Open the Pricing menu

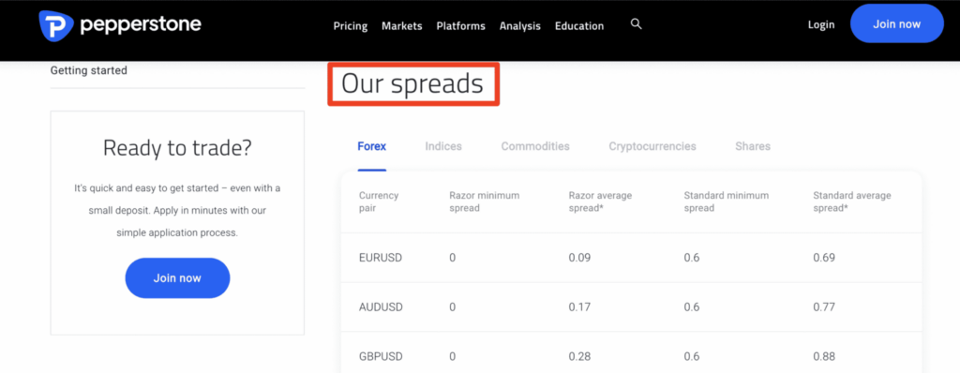coord(351,25)
